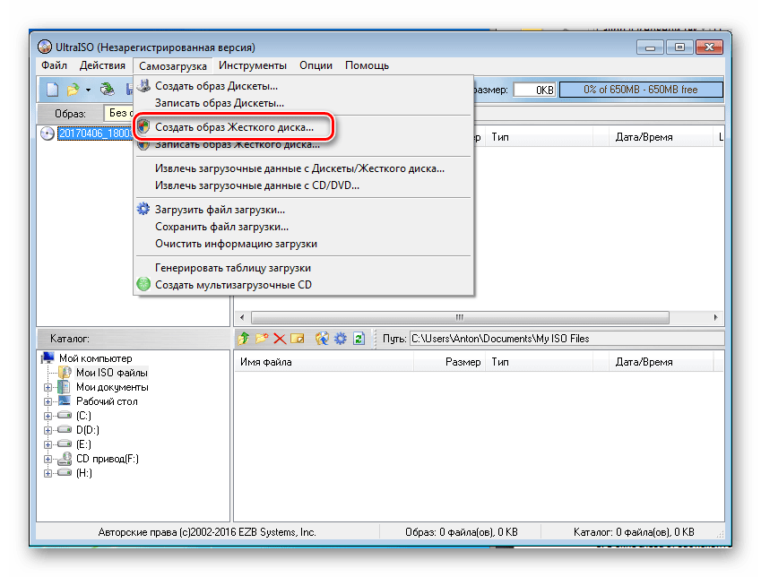Choose Сохранить файл загрузки

[303, 227]
